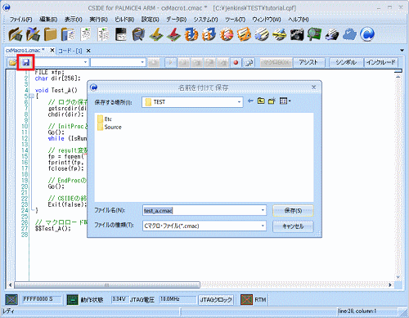409x318 pixels.
Task: Click the blue cloud icon in toolbar
Action: pos(349,34)
